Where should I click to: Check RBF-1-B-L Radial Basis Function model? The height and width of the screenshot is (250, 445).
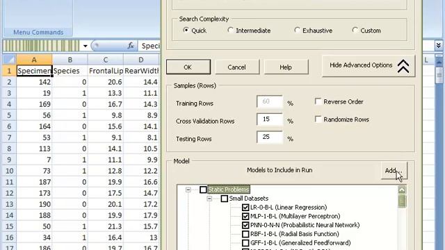point(245,234)
